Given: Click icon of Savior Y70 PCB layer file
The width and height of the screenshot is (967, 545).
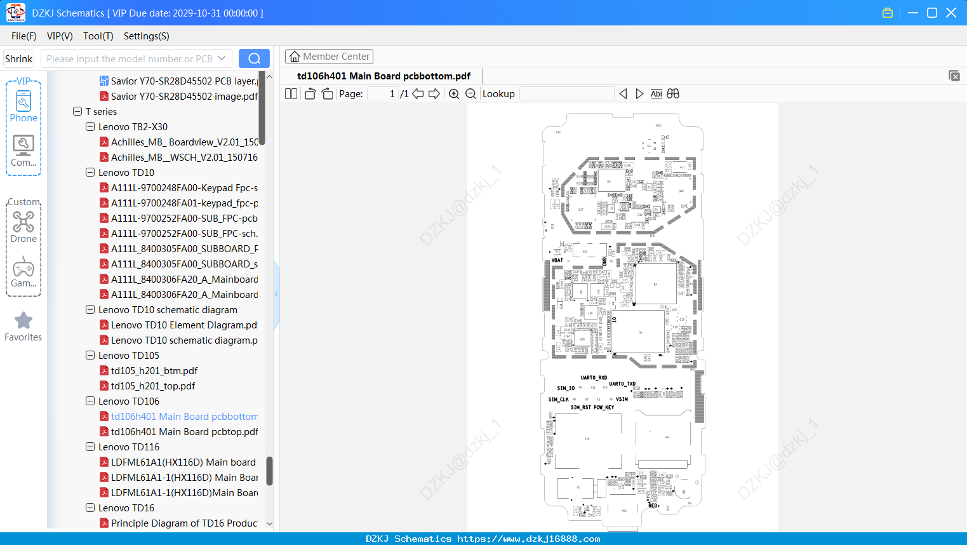Looking at the screenshot, I should click(104, 81).
